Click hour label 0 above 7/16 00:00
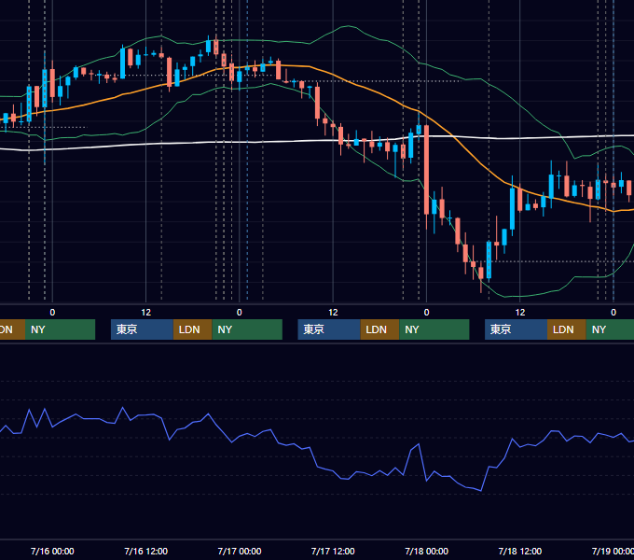634x560 pixels. click(x=52, y=313)
